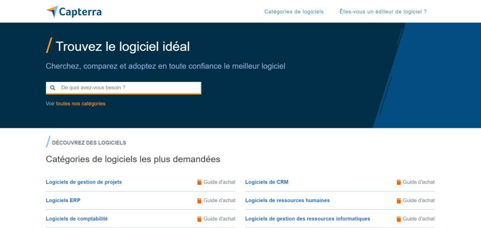The width and height of the screenshot is (481, 228).
Task: Click the search magnifier icon
Action: point(53,88)
